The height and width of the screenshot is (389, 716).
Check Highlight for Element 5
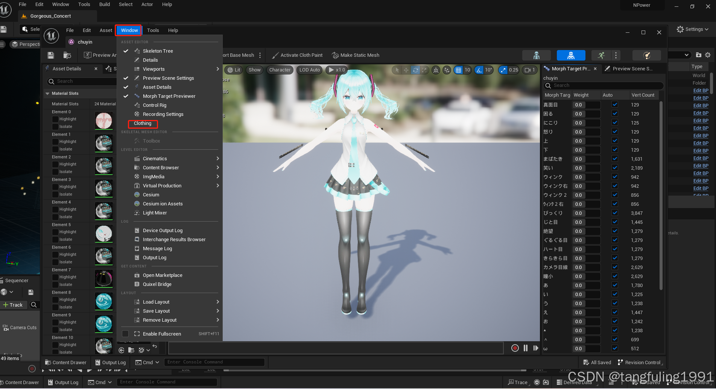tap(55, 232)
